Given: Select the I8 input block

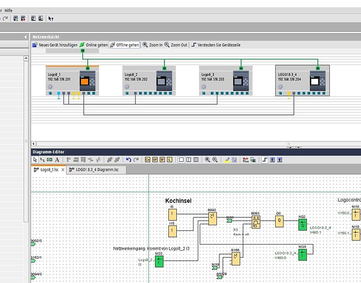Looking at the screenshot, I should coord(172,215).
